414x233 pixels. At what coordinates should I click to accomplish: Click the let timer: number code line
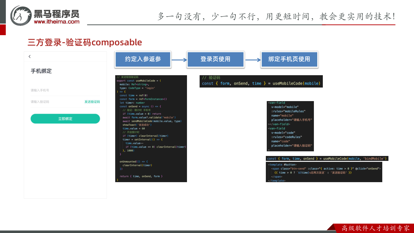pos(132,103)
